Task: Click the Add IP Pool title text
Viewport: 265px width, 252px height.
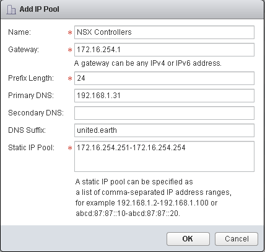Action: [x=40, y=9]
